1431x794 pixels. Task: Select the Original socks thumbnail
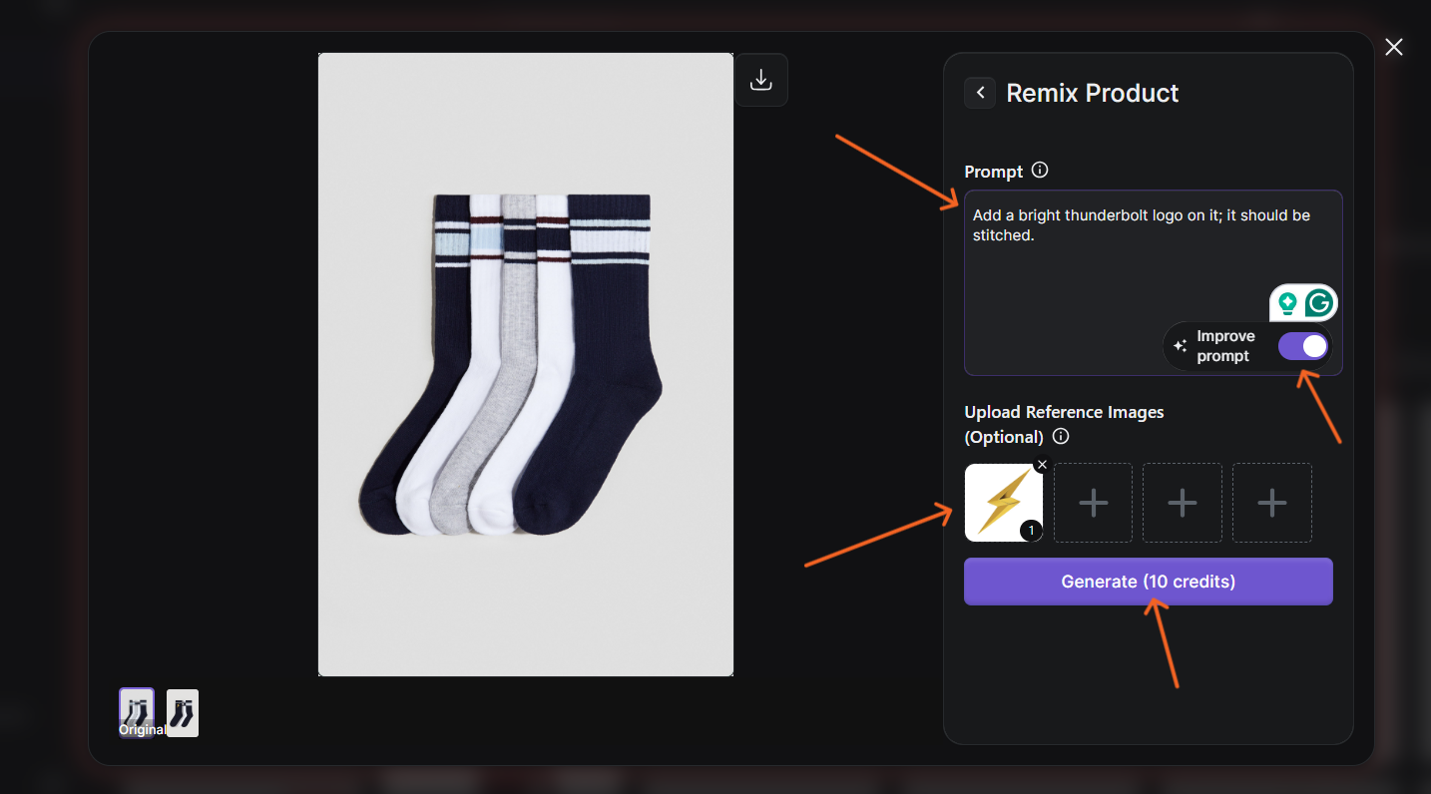tap(137, 712)
